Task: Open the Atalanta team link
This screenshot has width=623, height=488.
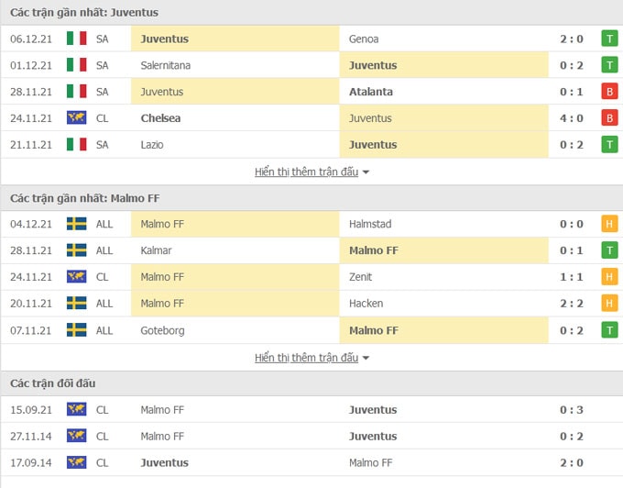Action: 371,92
